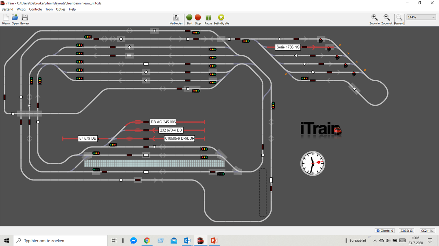
Task: Click the Zoom in magnifier
Action: [x=375, y=19]
